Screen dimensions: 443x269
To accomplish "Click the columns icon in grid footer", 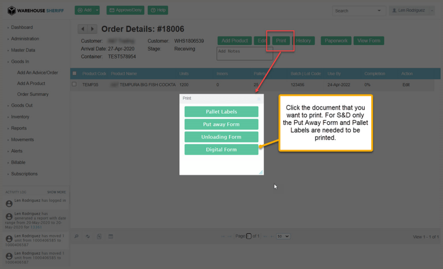I will click(110, 237).
